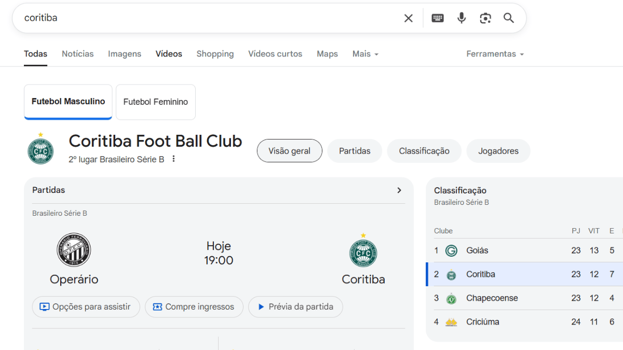Open search by image camera icon

click(x=485, y=18)
